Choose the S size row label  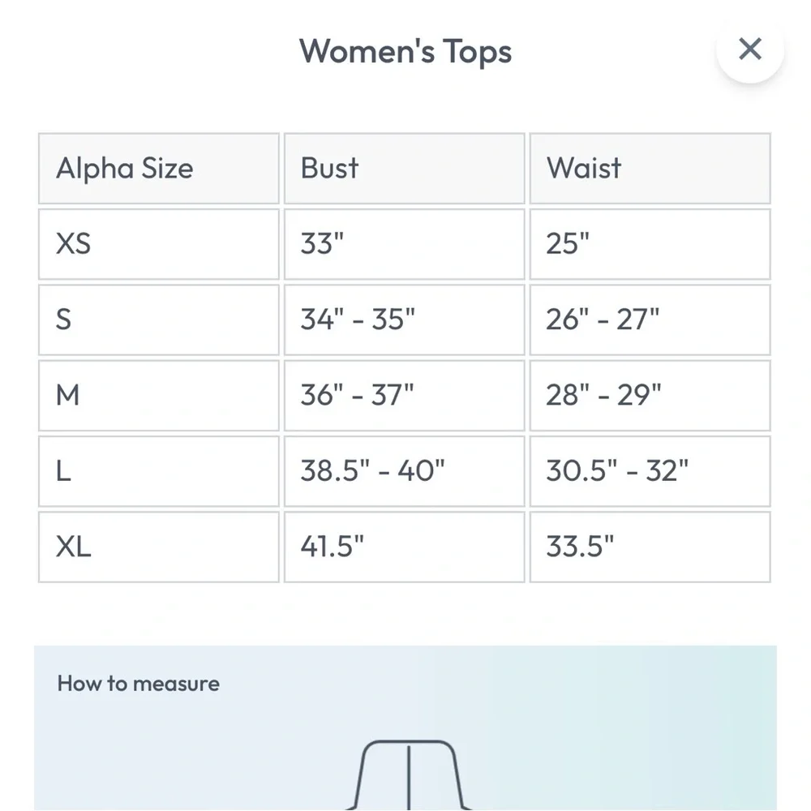63,320
